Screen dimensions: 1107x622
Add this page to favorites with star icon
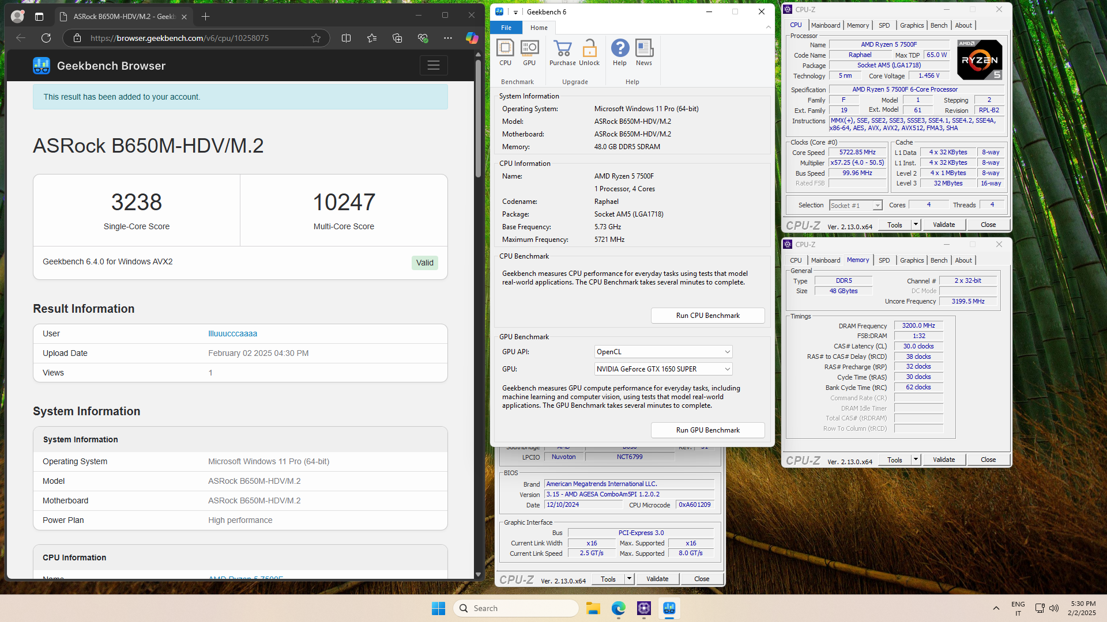(316, 38)
